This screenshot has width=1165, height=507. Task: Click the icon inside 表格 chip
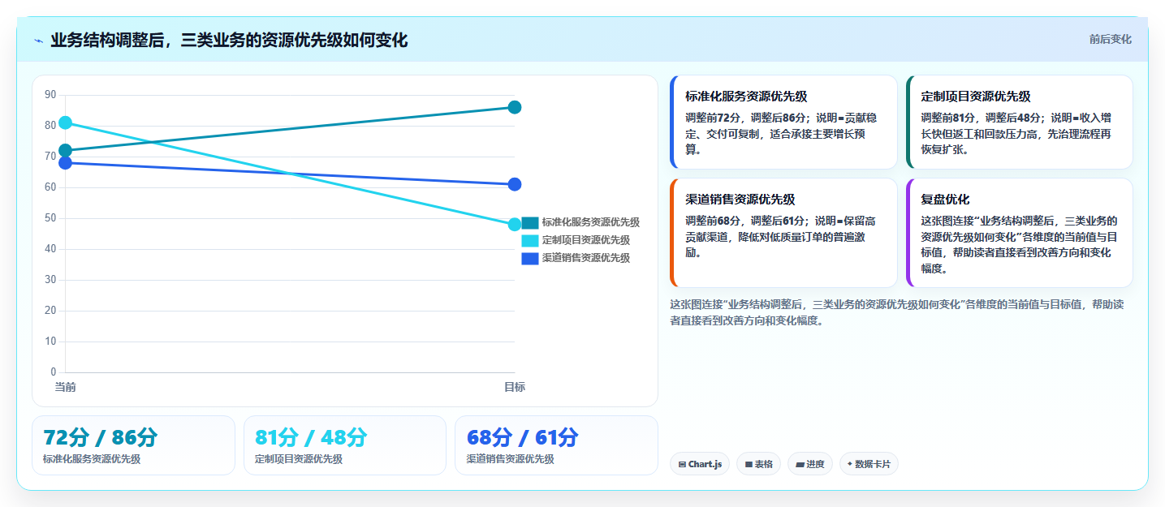pos(749,465)
